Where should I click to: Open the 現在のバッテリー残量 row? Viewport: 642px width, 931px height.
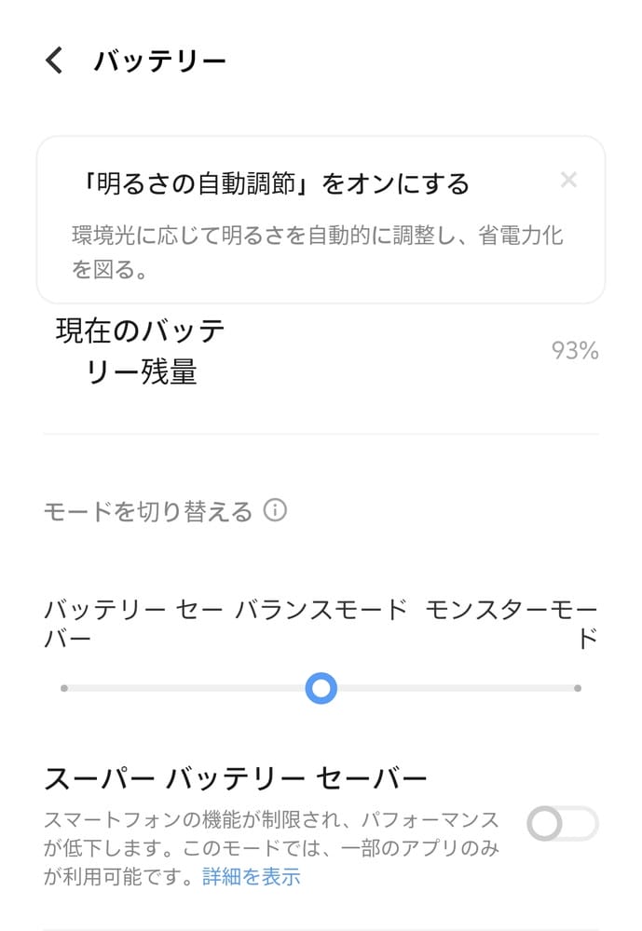coord(140,351)
